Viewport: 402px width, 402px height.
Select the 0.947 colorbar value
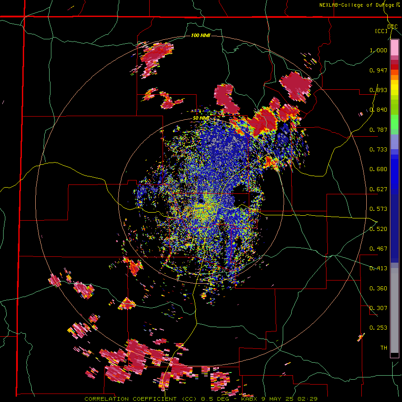(x=378, y=70)
